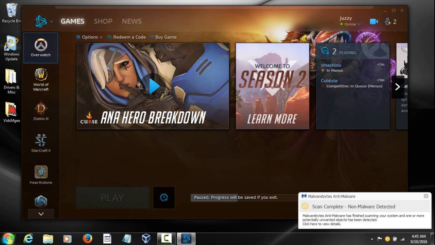Select Hearthstone in the sidebar

41,175
